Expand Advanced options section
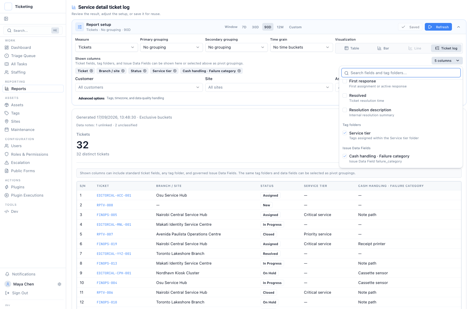472x309 pixels. (91, 98)
